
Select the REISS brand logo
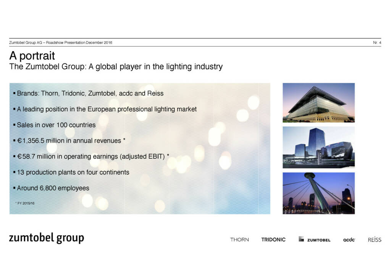pos(374,240)
